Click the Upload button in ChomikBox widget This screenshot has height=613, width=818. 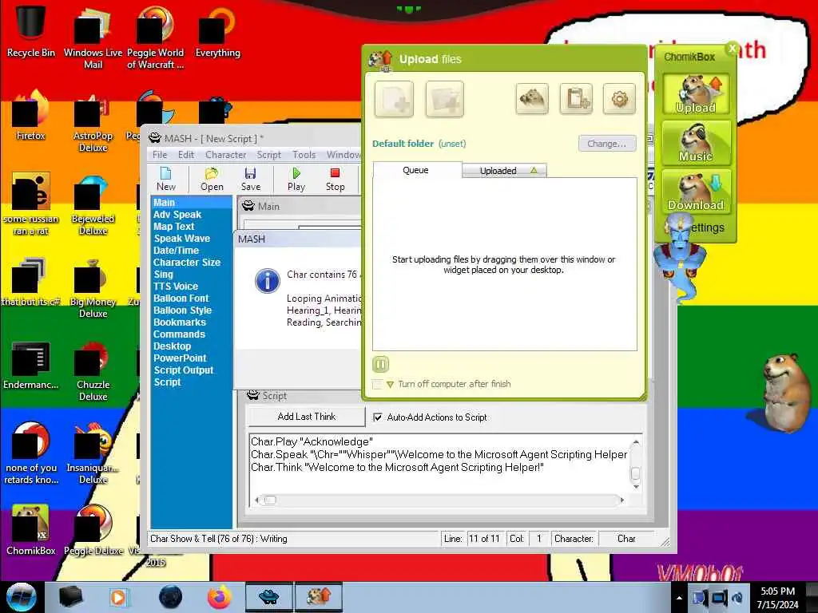click(696, 94)
